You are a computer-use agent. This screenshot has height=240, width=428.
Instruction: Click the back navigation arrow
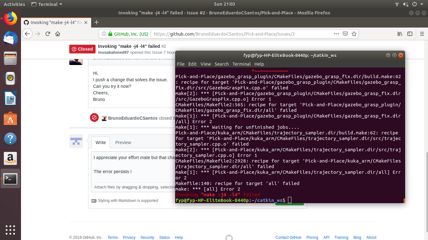pyautogui.click(x=27, y=34)
